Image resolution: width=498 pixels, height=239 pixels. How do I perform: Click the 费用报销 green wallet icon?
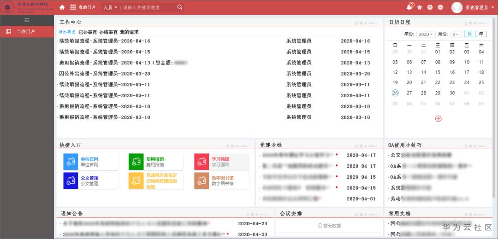[x=136, y=162]
